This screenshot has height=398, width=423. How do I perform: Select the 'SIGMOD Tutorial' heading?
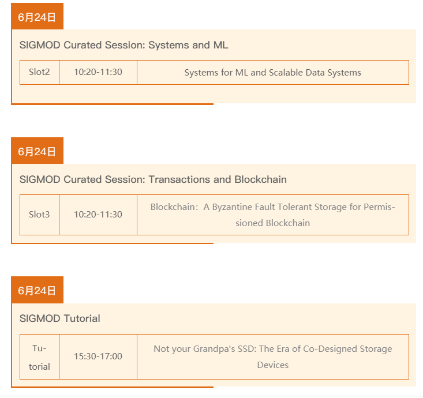coord(59,318)
